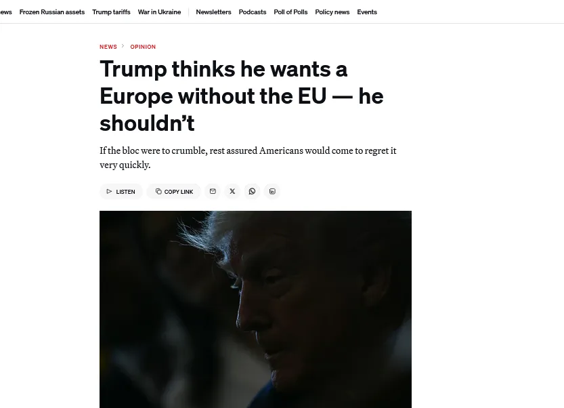Image resolution: width=564 pixels, height=408 pixels.
Task: Click the COPY LINK button text
Action: [179, 192]
